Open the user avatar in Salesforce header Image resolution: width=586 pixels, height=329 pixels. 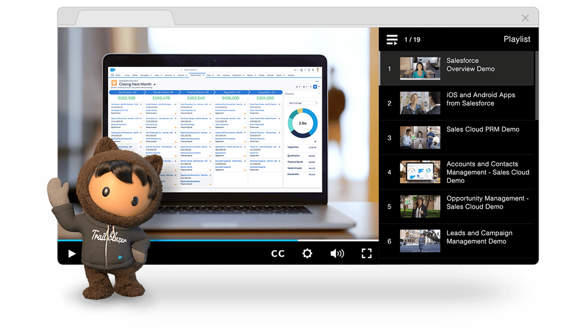coord(318,70)
